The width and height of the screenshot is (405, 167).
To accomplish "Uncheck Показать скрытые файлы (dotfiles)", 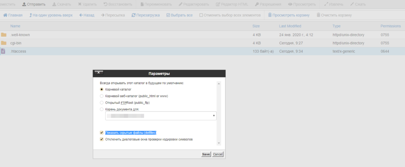I will pyautogui.click(x=102, y=133).
